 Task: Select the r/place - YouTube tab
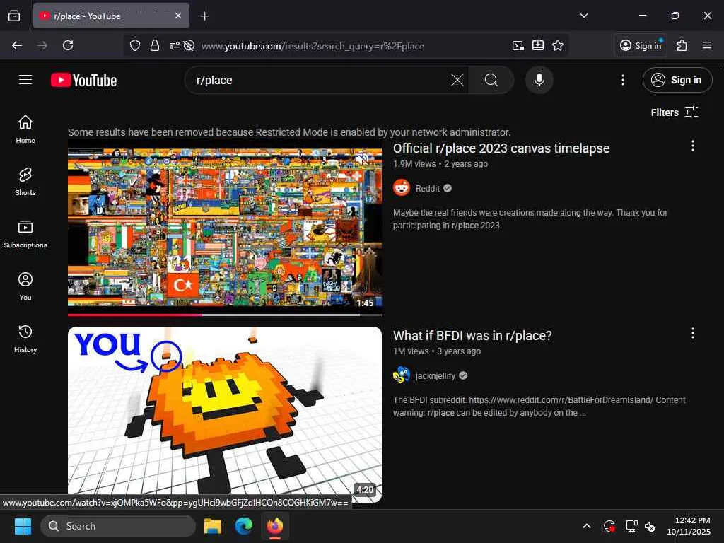105,16
